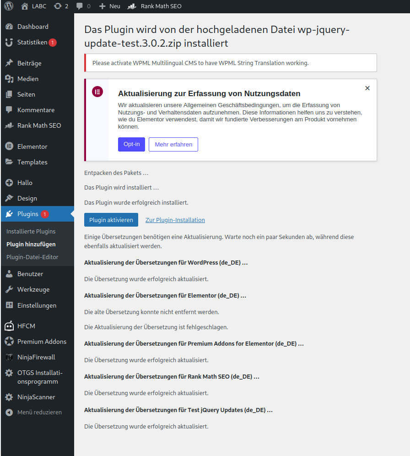The width and height of the screenshot is (410, 456).
Task: Click the Elementor sidebar icon
Action: pyautogui.click(x=9, y=147)
